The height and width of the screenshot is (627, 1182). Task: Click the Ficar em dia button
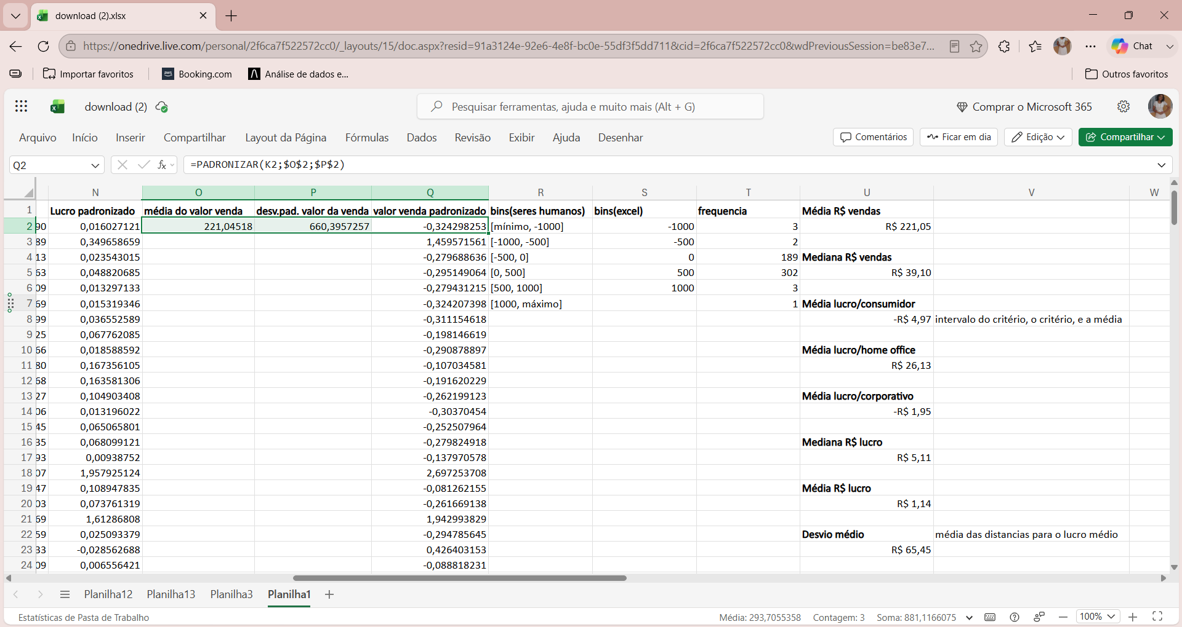pyautogui.click(x=959, y=137)
